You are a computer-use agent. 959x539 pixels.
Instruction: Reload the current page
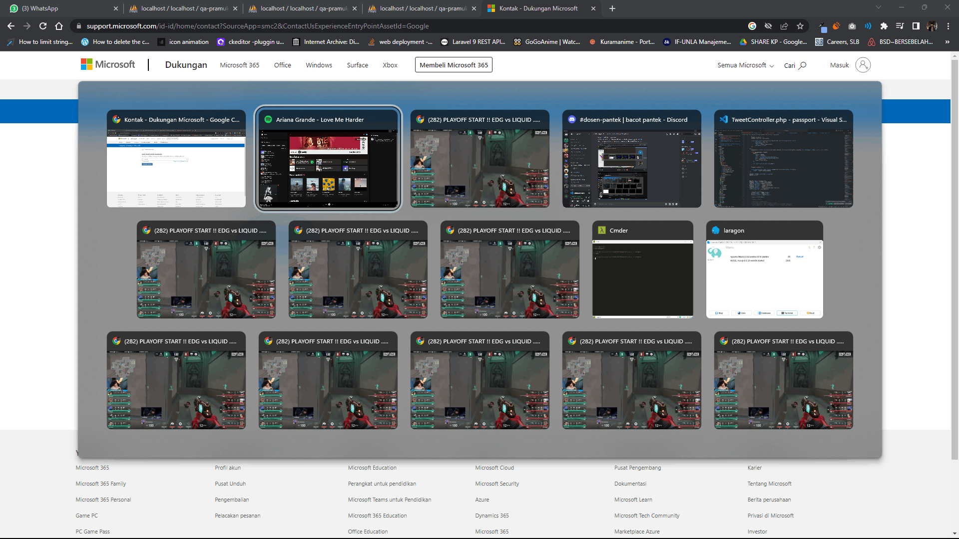(43, 26)
